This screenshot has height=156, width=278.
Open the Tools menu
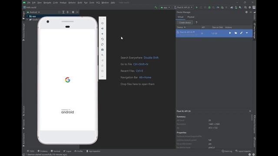[x=92, y=3]
